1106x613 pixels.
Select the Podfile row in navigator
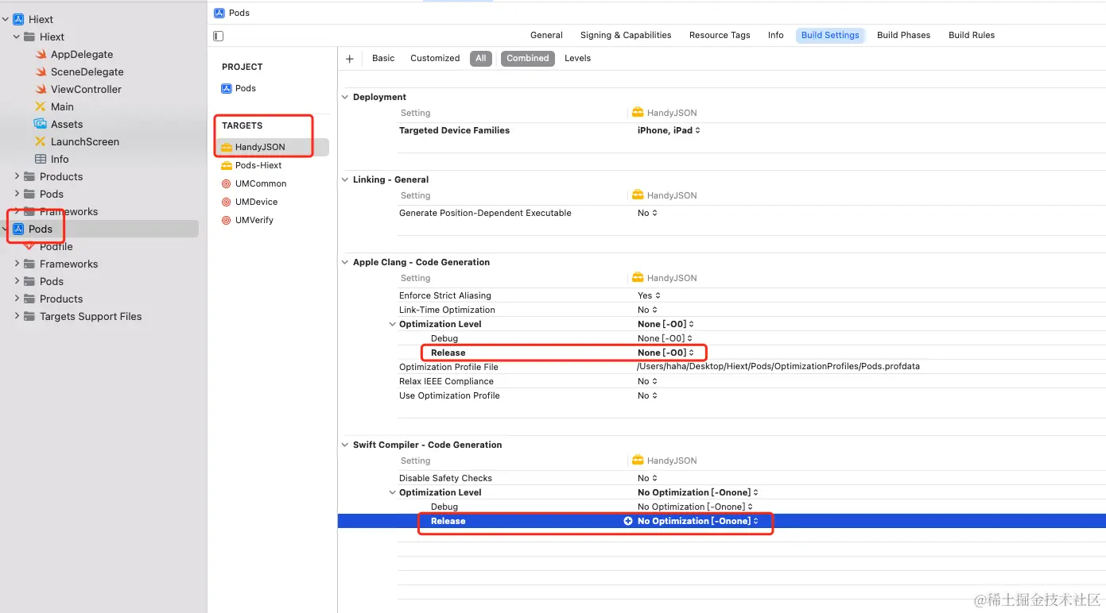[99, 246]
